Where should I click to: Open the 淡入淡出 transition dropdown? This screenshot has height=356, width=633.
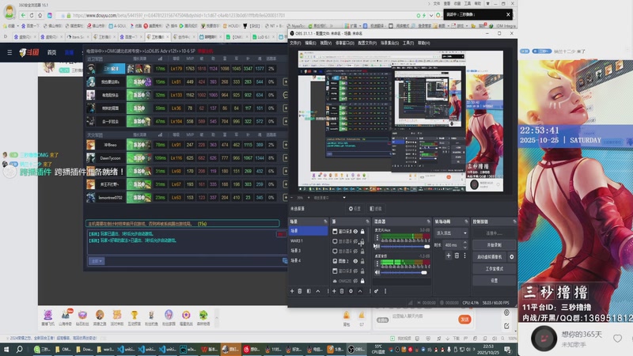(451, 233)
